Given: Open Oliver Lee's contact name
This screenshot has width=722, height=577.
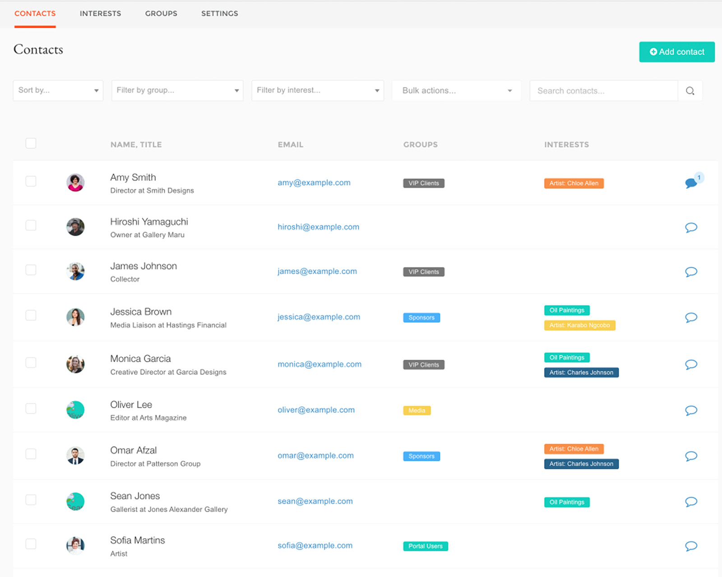Looking at the screenshot, I should [131, 404].
